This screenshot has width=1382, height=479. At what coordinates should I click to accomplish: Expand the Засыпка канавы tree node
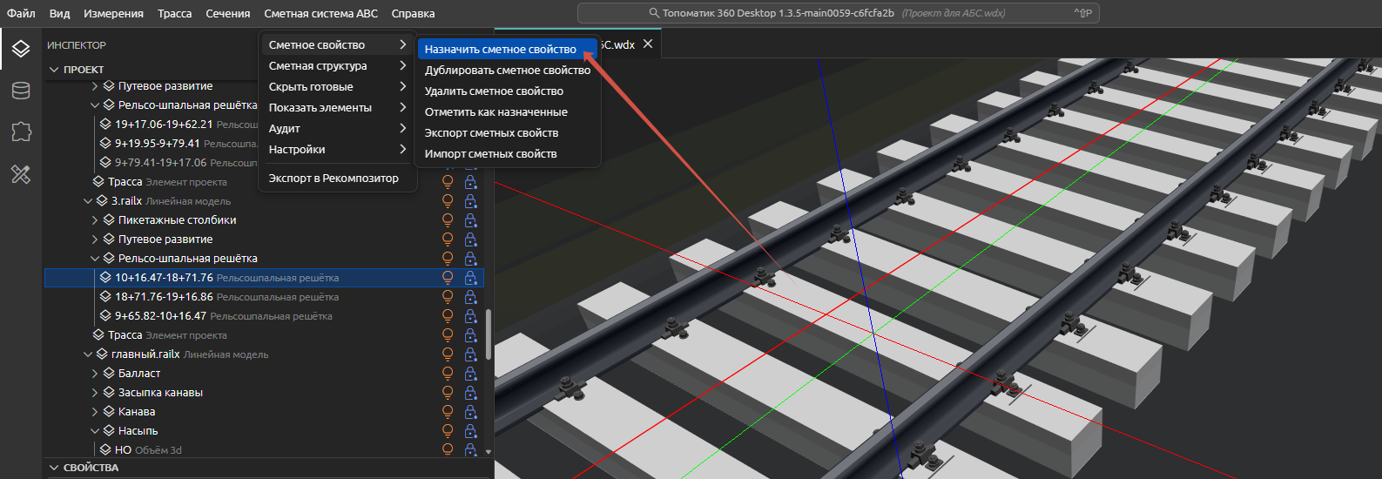click(x=95, y=393)
